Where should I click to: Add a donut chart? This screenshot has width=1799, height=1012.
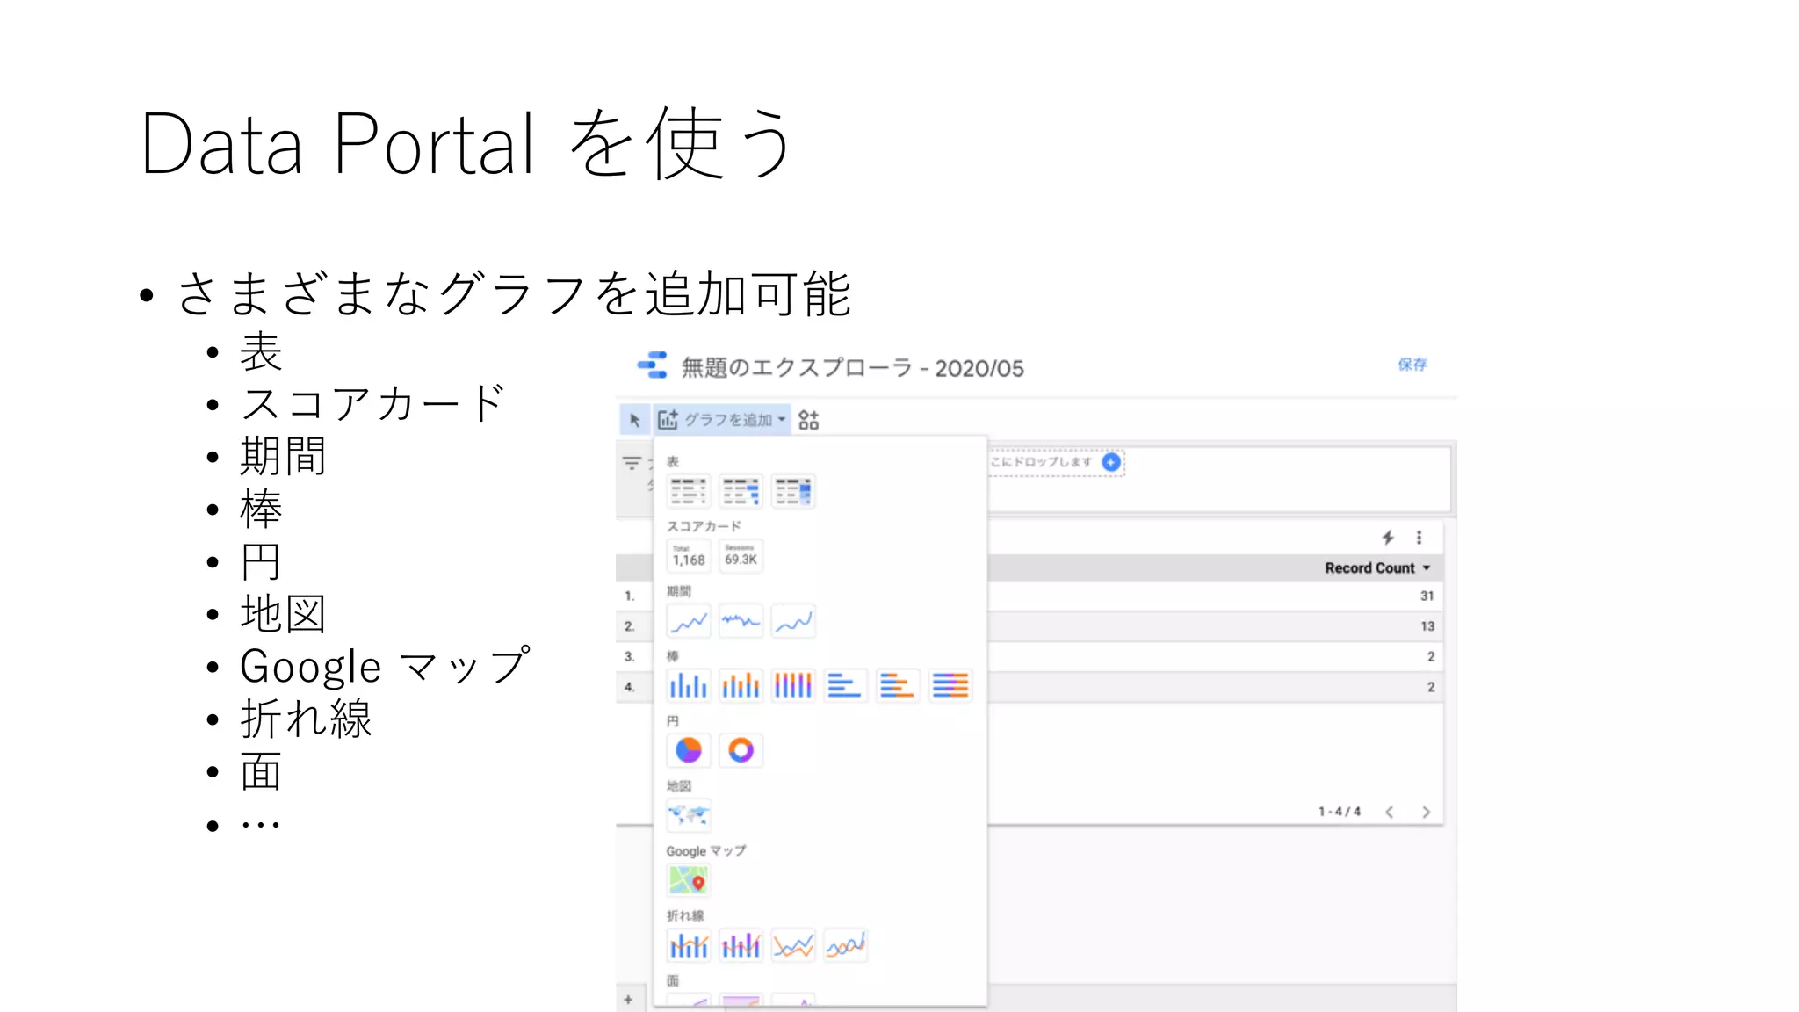(741, 750)
